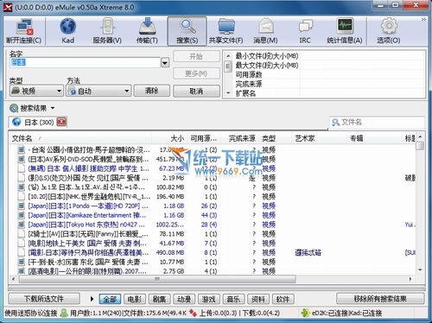Click the upload/download arrows status icon
432x323 pixels.
coord(193,313)
